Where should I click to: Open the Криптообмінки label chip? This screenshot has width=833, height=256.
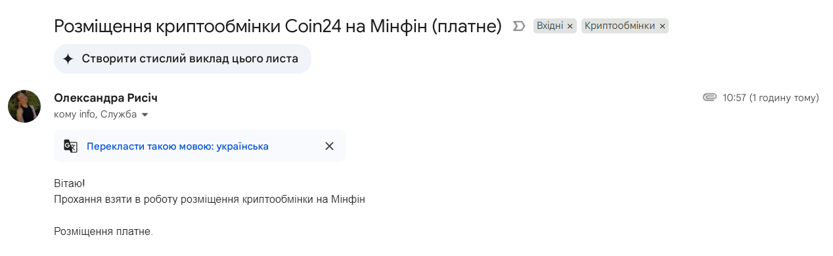pos(619,26)
